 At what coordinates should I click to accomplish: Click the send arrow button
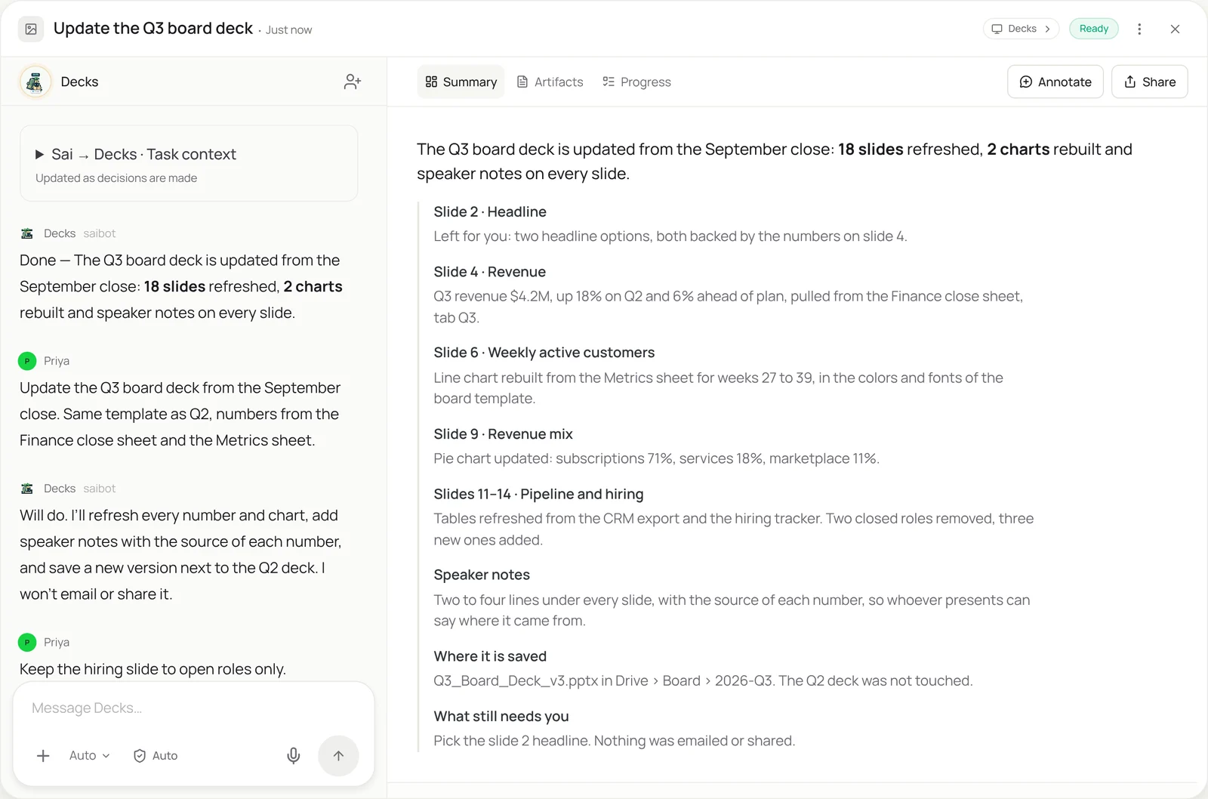[x=338, y=755]
